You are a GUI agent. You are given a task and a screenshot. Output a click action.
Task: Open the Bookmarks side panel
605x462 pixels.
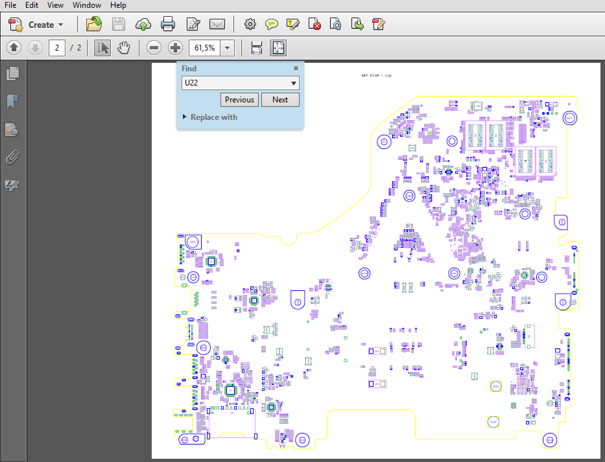click(12, 101)
